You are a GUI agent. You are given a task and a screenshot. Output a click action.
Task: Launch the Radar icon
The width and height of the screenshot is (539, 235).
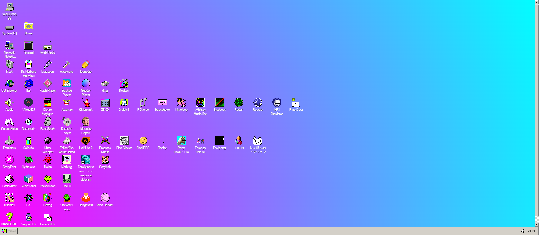click(238, 103)
